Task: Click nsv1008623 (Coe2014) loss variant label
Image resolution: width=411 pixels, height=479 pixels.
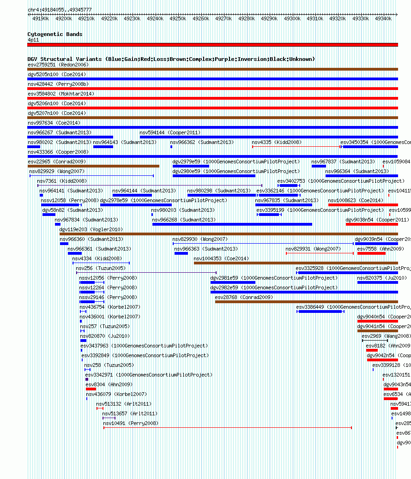Action: tap(356, 201)
